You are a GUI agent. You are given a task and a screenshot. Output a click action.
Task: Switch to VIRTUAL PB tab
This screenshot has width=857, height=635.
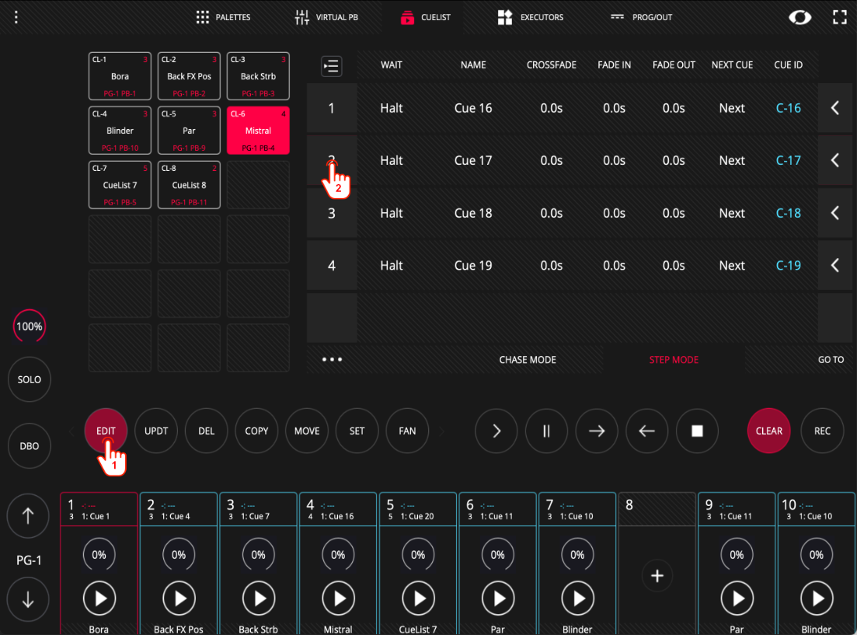click(326, 18)
